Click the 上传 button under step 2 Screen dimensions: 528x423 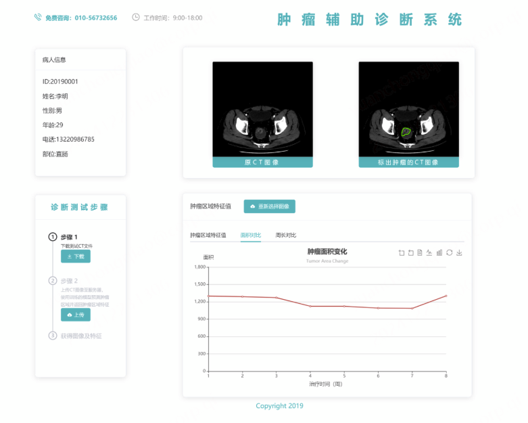tap(76, 315)
